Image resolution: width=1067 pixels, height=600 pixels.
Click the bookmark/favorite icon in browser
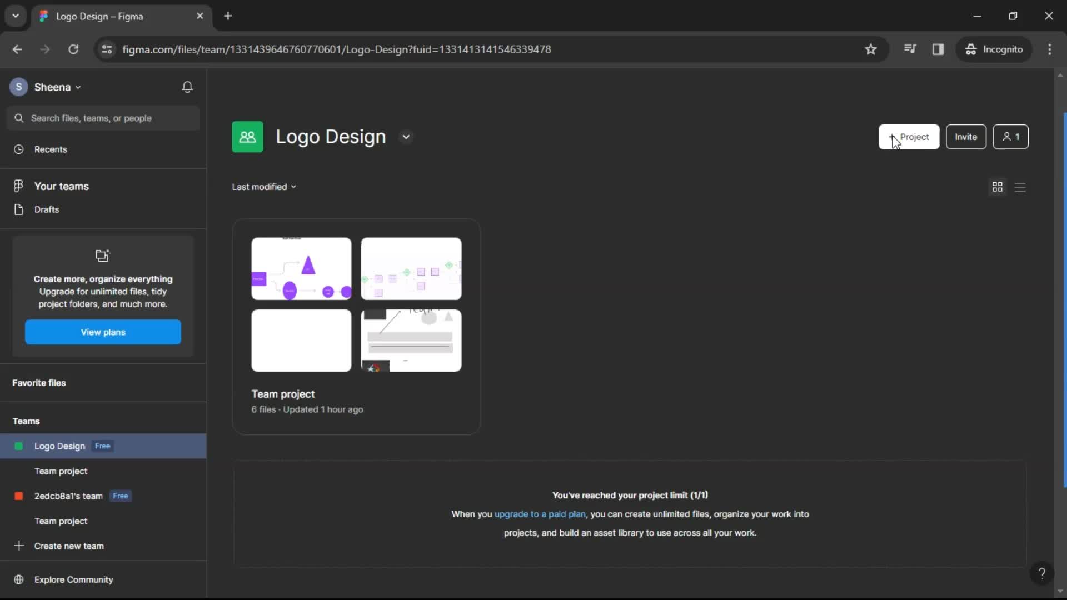[871, 49]
